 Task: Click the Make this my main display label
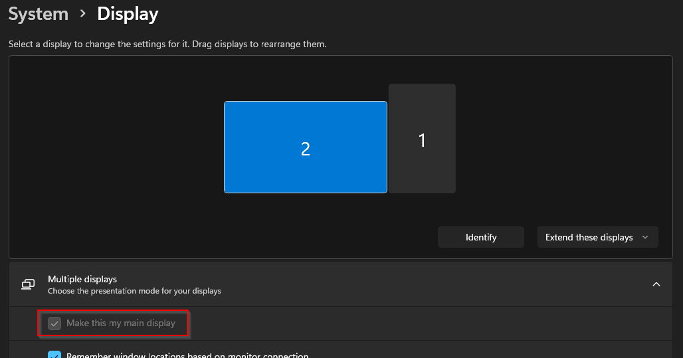121,323
